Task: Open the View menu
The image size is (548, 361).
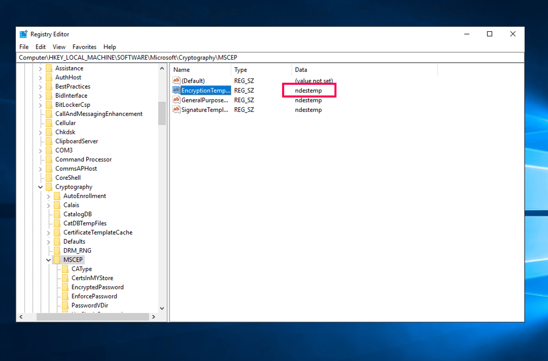Action: [59, 47]
